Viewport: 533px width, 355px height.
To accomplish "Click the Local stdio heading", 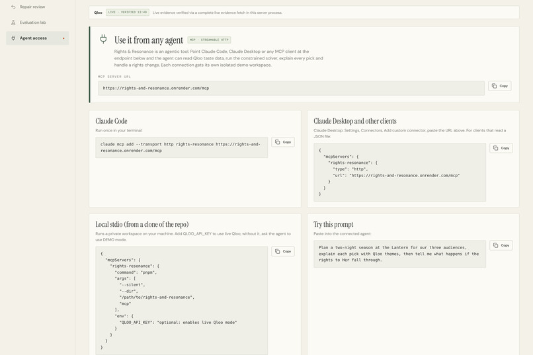I will click(142, 224).
